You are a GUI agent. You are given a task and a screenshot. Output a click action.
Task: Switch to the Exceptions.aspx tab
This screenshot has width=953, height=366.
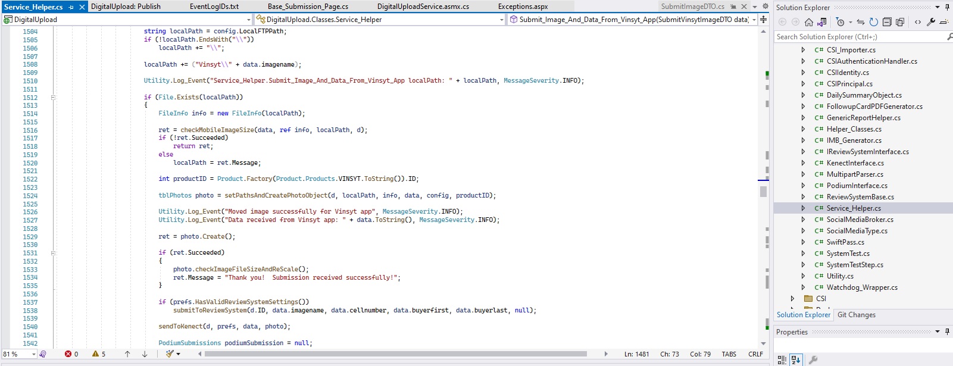tap(523, 7)
